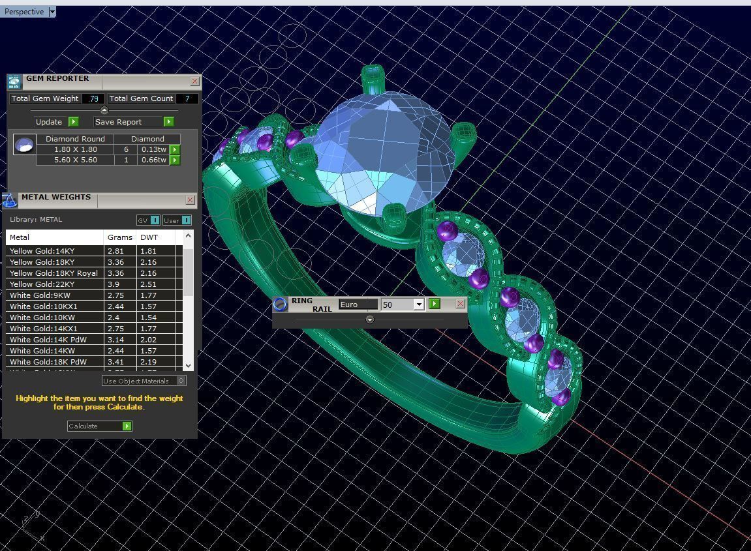Select the White Gold:9KW row
This screenshot has height=551, width=751.
click(94, 295)
